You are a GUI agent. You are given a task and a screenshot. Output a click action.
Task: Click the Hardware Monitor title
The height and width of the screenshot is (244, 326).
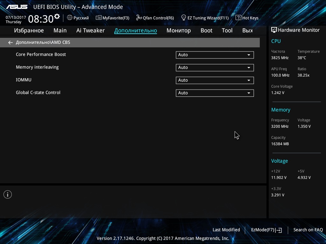[x=299, y=30]
